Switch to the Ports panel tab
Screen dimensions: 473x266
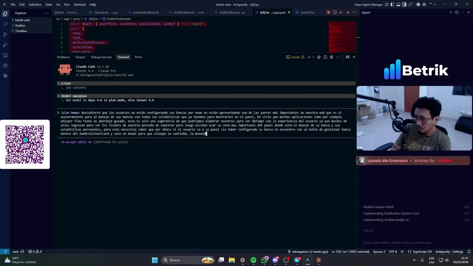(x=138, y=57)
